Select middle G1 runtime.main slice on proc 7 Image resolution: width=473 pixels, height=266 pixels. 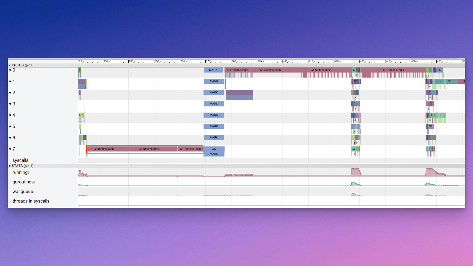[x=149, y=149]
